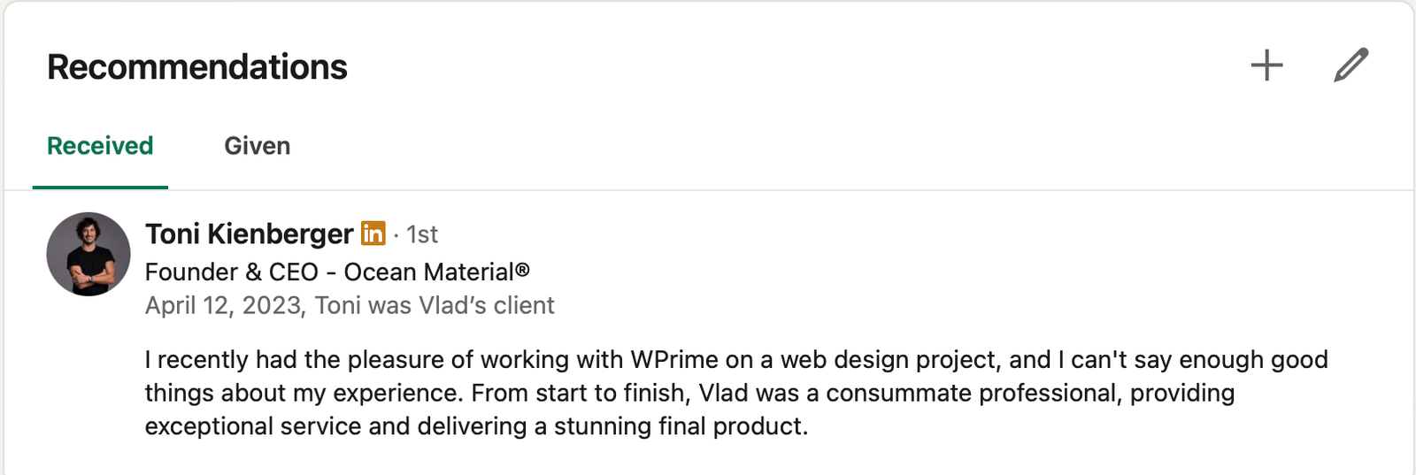Click "Ocean Material" in the headline

[429, 272]
